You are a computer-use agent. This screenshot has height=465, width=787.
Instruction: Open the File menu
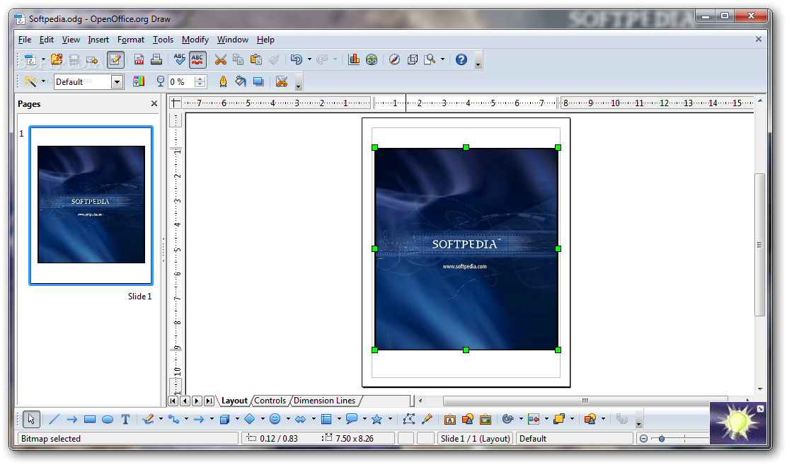click(25, 40)
